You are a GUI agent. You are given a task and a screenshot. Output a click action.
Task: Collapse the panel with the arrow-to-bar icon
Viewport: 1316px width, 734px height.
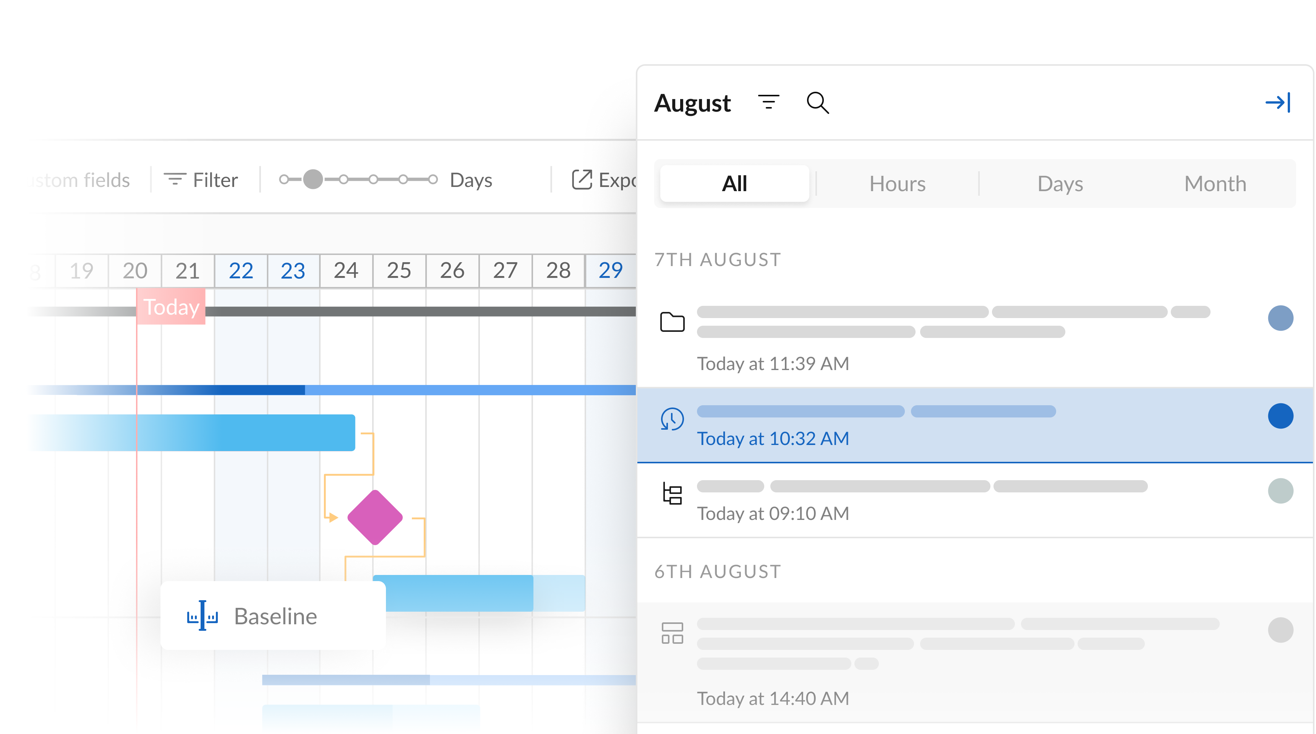[x=1278, y=103]
